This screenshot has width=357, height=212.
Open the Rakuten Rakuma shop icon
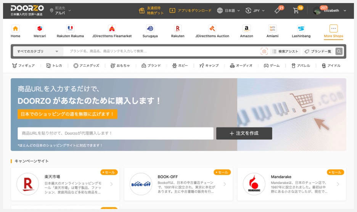70,29
